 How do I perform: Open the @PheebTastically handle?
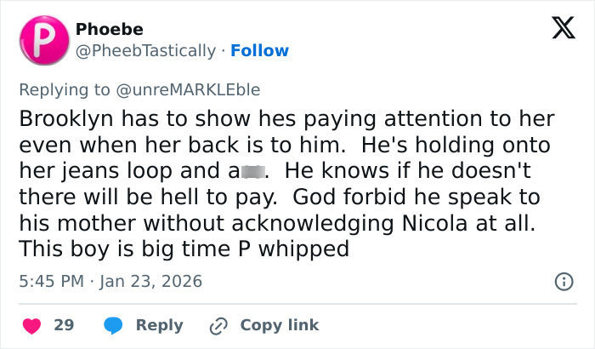[x=144, y=51]
